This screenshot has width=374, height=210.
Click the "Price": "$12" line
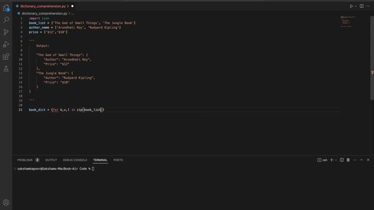pos(56,64)
